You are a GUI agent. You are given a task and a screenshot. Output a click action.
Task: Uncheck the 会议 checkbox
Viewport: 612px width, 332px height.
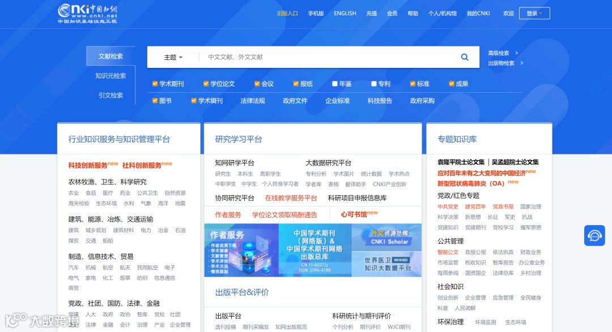pos(257,84)
